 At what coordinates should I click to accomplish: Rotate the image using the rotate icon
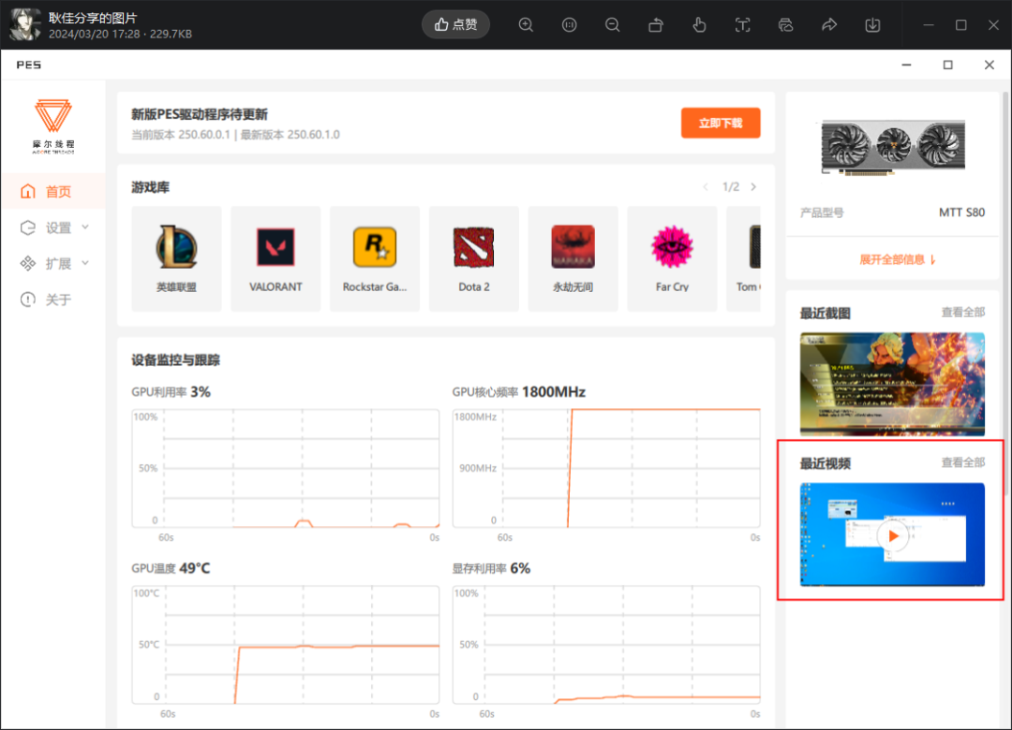point(656,25)
